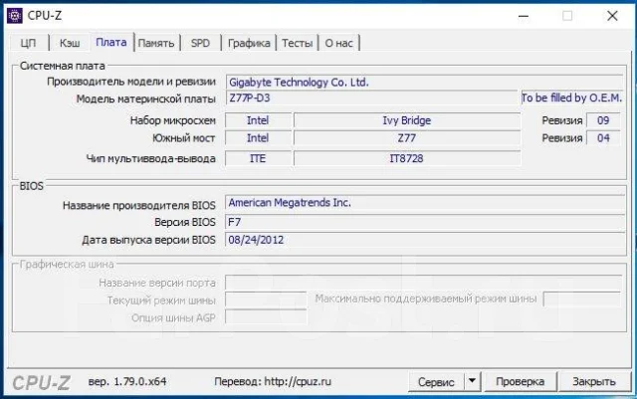Click the IT8728 chip value

[x=407, y=158]
